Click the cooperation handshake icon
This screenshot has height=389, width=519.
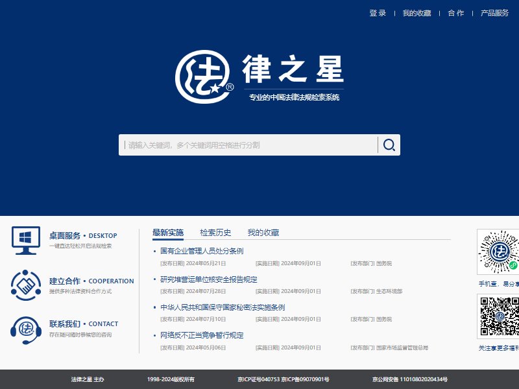coord(26,285)
